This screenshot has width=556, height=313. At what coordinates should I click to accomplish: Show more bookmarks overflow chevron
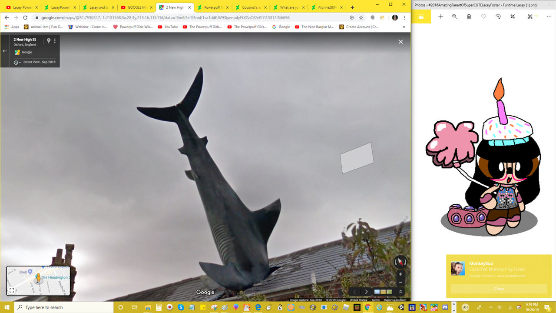[x=404, y=27]
